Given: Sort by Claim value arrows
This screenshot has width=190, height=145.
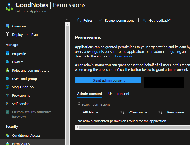Looking at the screenshot, I should 160,112.
